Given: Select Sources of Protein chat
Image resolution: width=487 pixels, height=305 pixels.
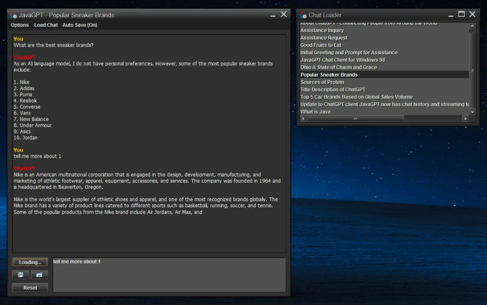Looking at the screenshot, I should [x=384, y=82].
